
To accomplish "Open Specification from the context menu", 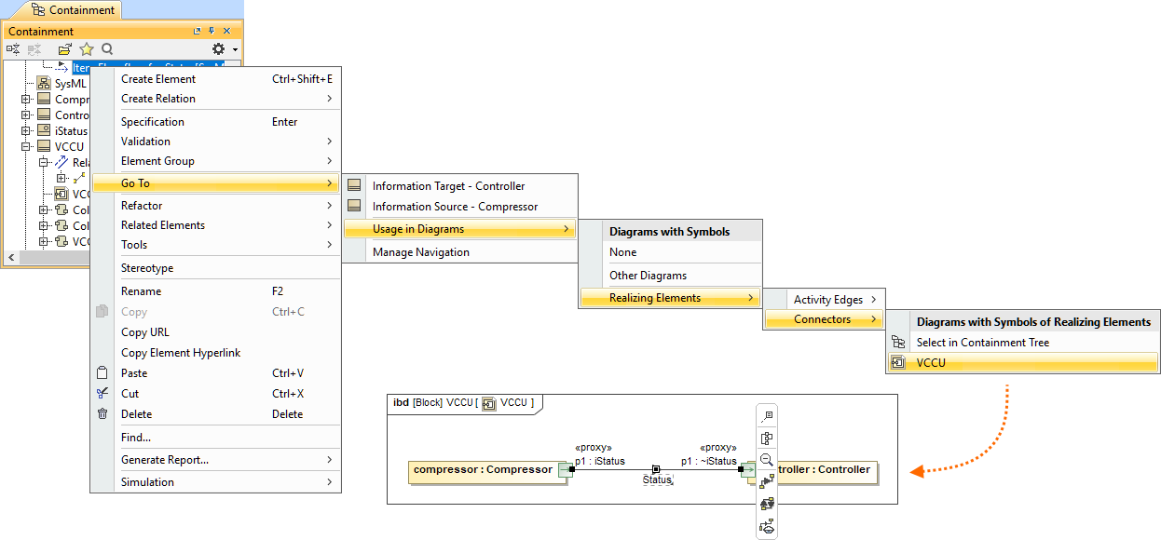I will [153, 122].
